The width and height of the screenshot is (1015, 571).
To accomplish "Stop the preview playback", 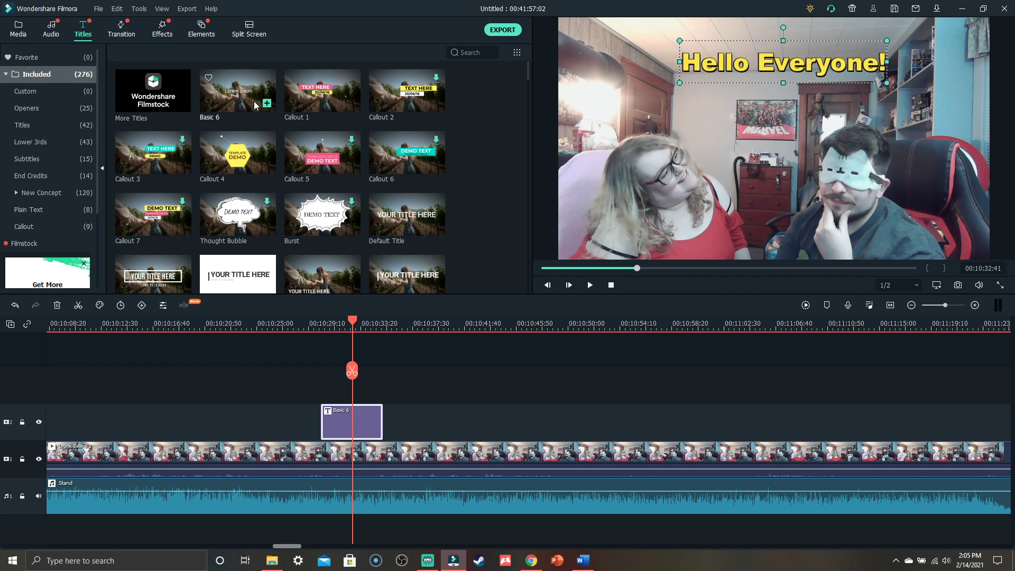I will (x=611, y=285).
